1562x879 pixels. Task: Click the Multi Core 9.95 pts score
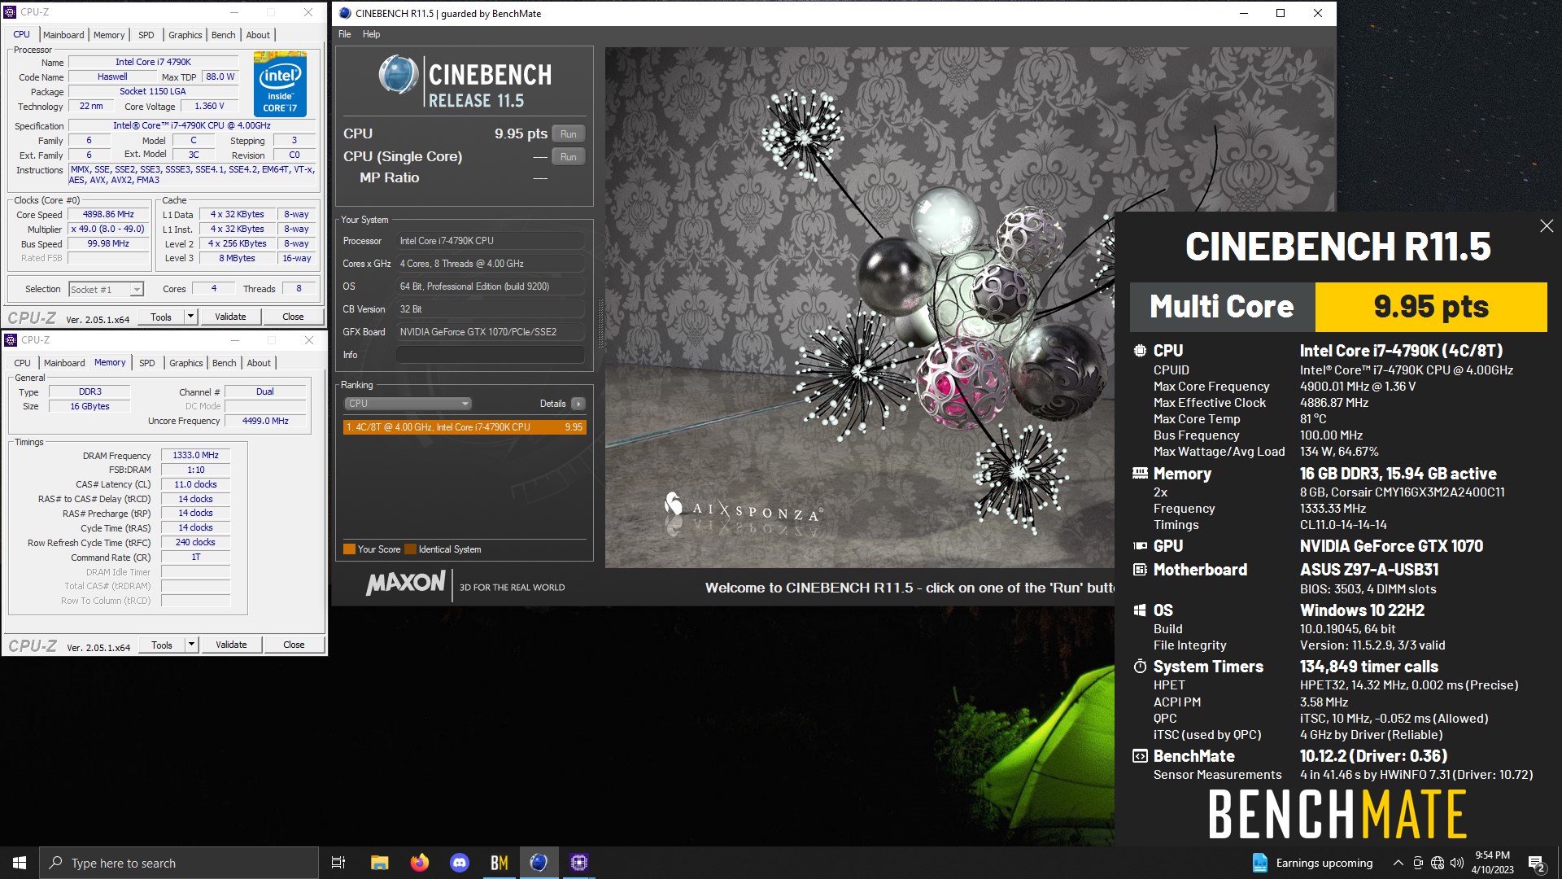click(1431, 307)
